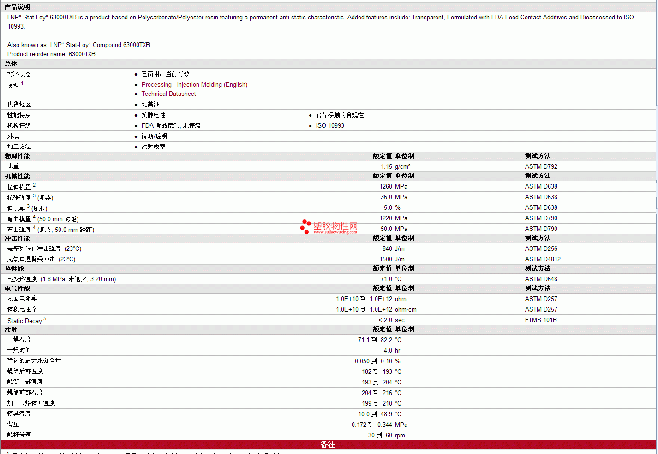
Task: Select the 已商用：当前有效 value
Action: (165, 74)
